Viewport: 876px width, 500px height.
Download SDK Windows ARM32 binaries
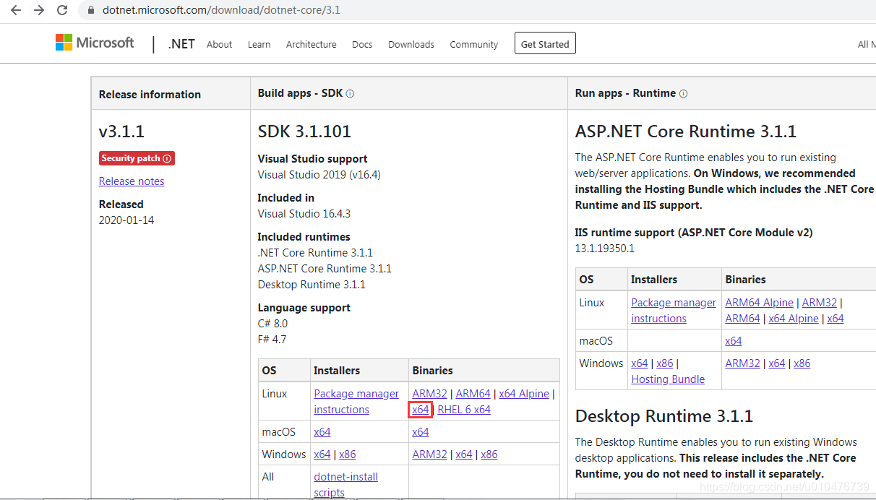click(x=429, y=454)
